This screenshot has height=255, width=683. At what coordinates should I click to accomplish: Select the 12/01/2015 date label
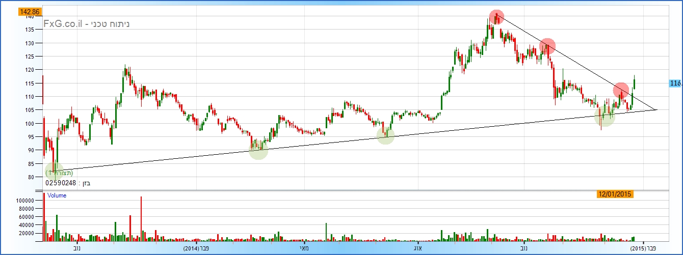click(616, 194)
